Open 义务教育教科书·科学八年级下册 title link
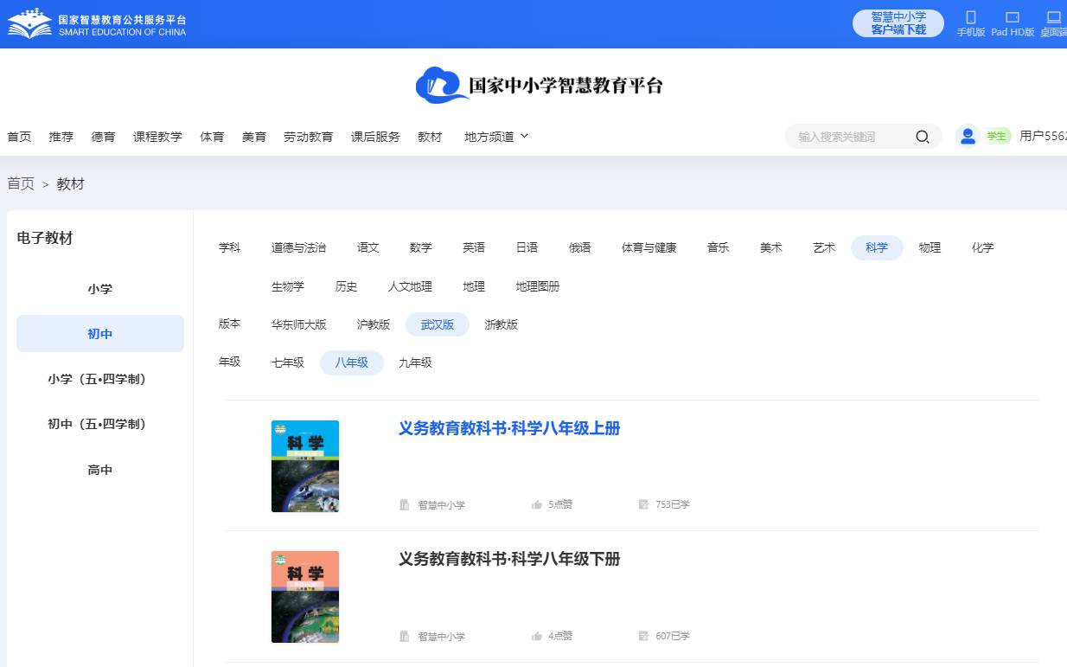Viewport: 1067px width, 667px height. pos(509,559)
